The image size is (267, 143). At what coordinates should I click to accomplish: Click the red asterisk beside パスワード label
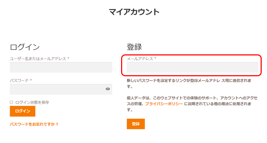[x=31, y=81]
